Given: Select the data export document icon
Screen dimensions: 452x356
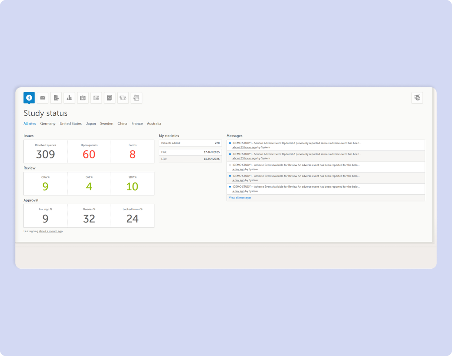Looking at the screenshot, I should pos(56,98).
